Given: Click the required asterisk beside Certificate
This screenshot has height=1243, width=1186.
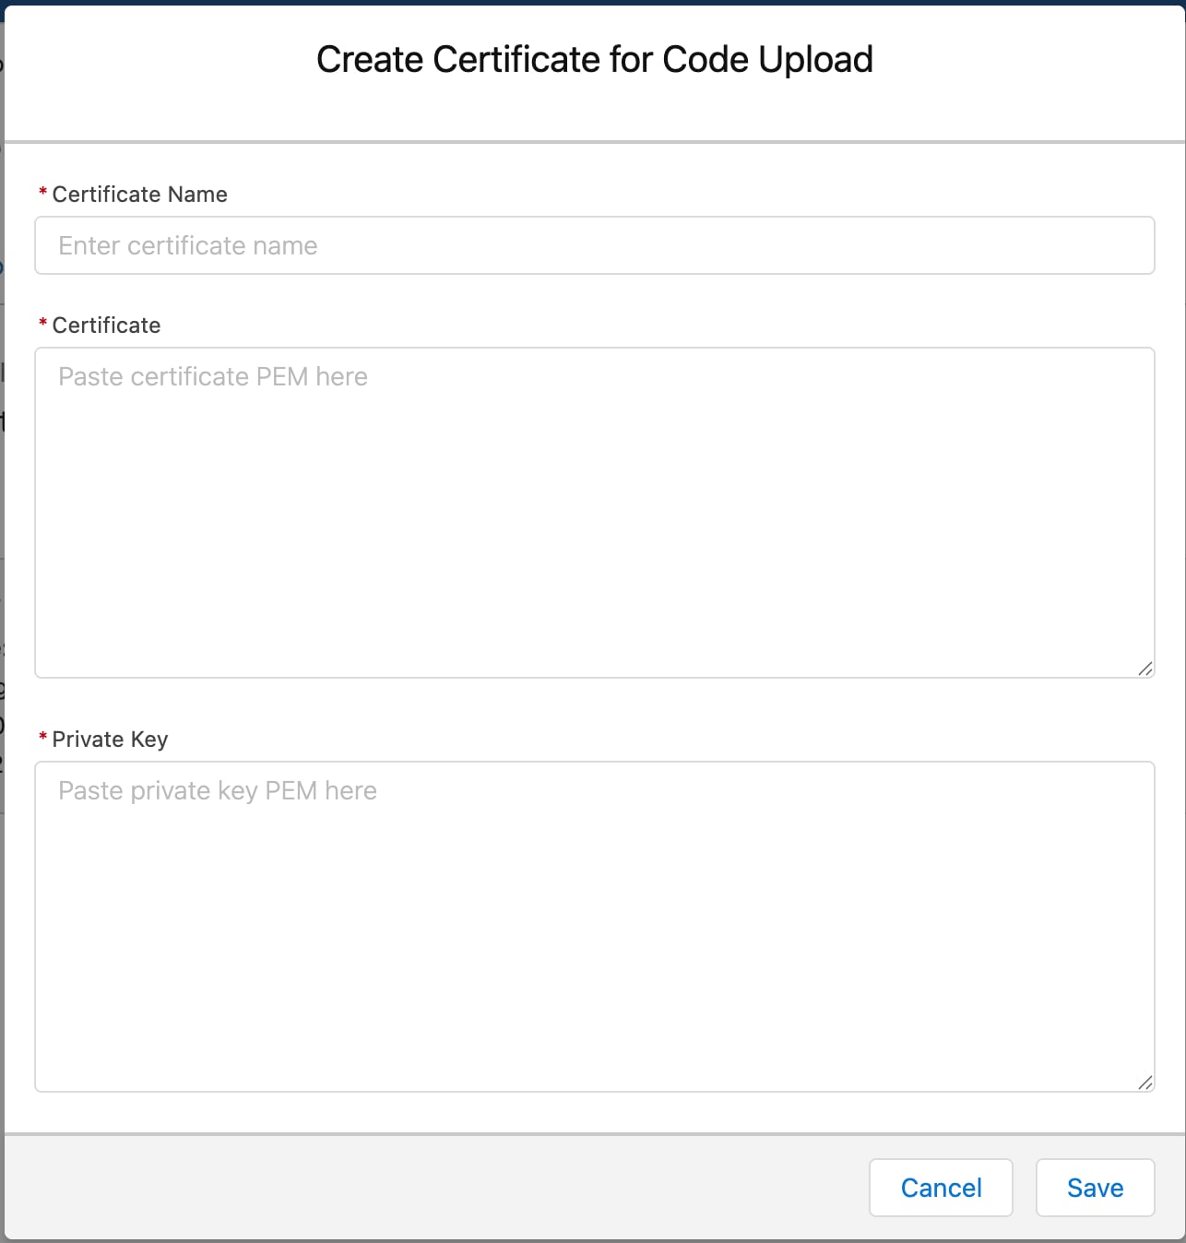Looking at the screenshot, I should click(42, 323).
